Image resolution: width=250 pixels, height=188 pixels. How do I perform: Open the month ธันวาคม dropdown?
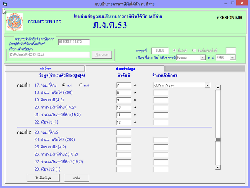pos(203,58)
